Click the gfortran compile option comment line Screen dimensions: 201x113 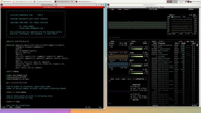(34, 34)
